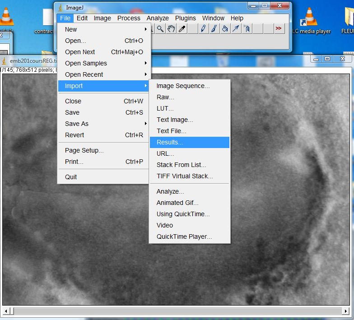Viewport: 354px width, 320px height.
Task: Select the Arrow tool
Action: coord(236,29)
